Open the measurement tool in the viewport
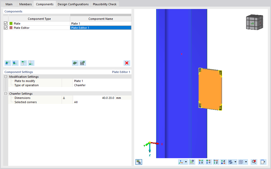The width and height of the screenshot is (271, 169). click(x=192, y=162)
